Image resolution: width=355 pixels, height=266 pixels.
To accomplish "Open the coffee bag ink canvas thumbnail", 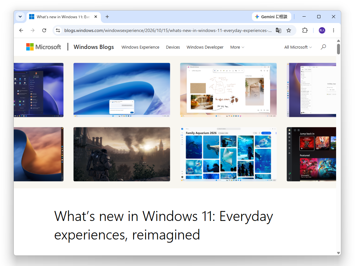I will tap(228, 90).
